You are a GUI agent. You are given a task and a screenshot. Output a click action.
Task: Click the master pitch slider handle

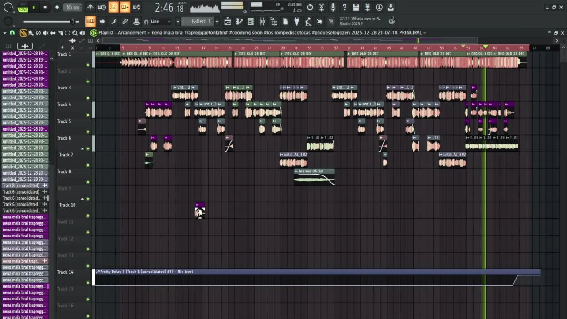(74, 21)
